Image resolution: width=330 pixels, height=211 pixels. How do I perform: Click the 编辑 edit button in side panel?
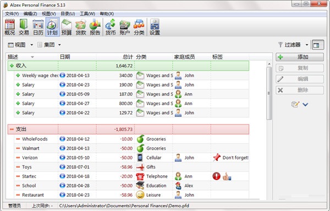coord(300,79)
